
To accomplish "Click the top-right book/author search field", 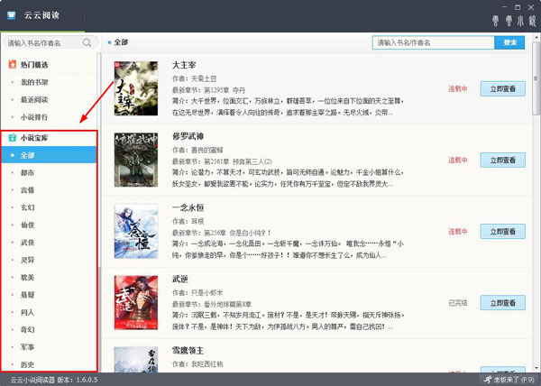I will (x=434, y=42).
